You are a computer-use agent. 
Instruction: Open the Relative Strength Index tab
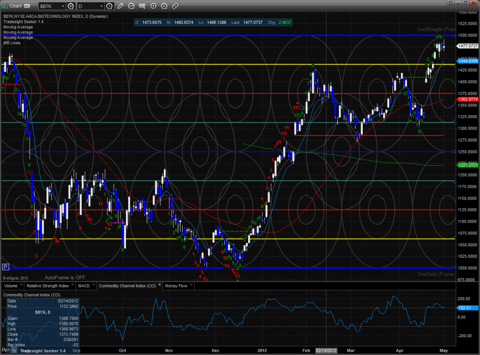point(48,285)
